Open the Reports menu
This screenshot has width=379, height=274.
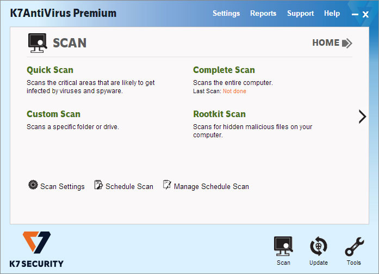click(263, 13)
